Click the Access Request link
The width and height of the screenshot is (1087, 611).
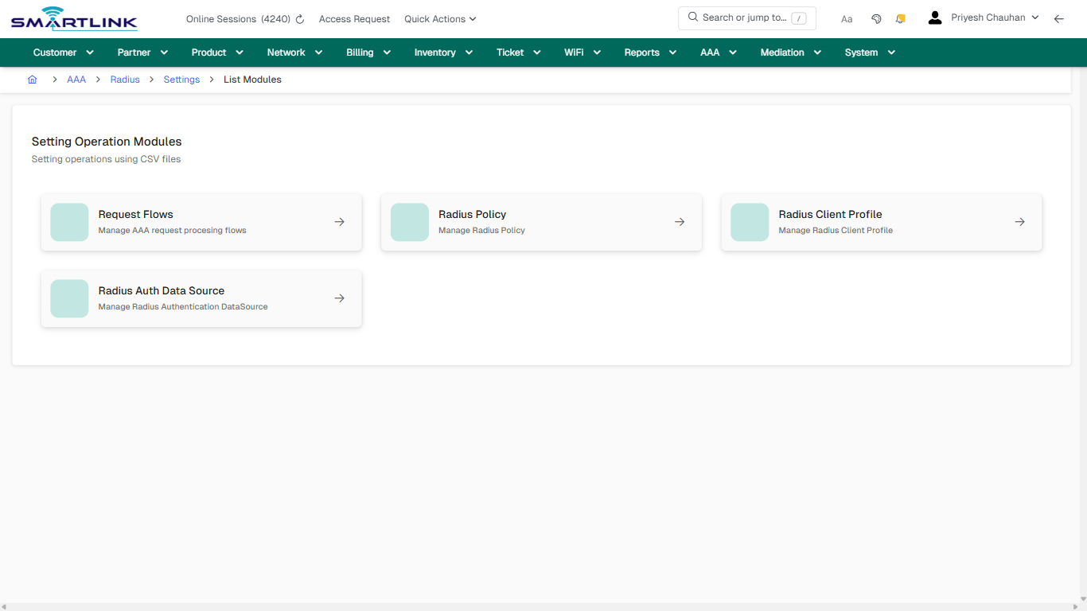click(x=354, y=18)
